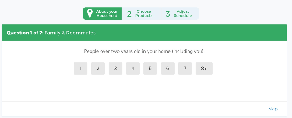
Task: Choose the 5 people option
Action: (150, 69)
